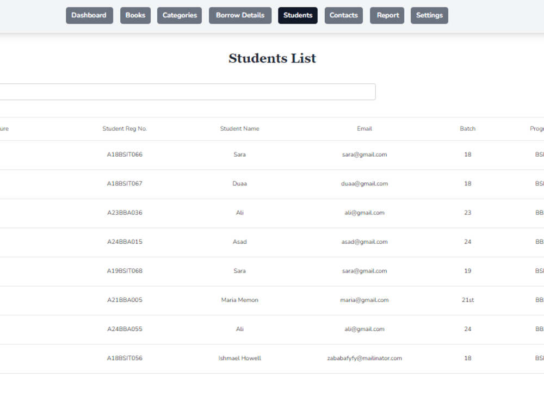544x408 pixels.
Task: View the Report section
Action: (387, 15)
